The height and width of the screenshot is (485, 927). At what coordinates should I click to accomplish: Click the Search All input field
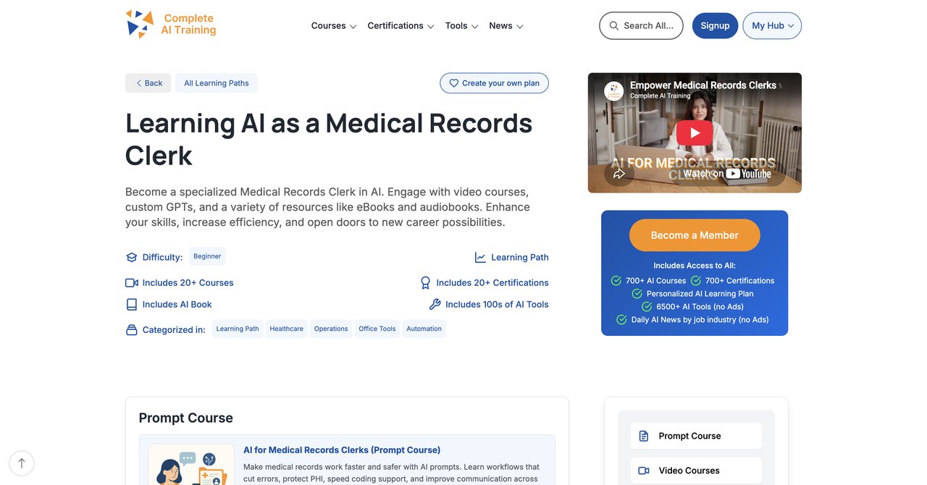[641, 25]
